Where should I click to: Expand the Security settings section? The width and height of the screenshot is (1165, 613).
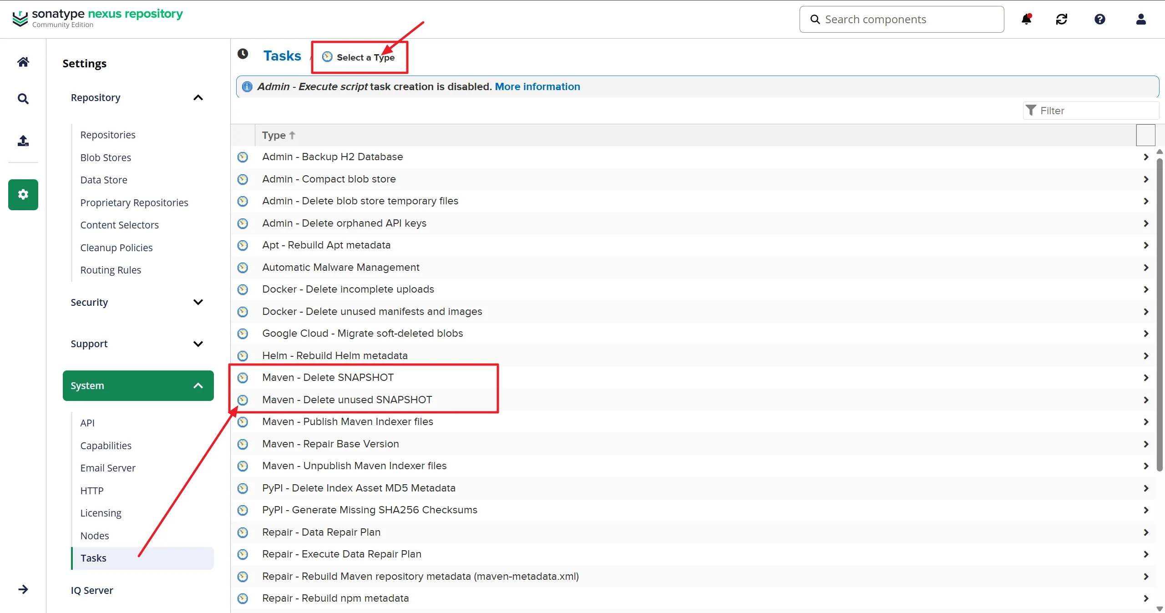click(198, 302)
